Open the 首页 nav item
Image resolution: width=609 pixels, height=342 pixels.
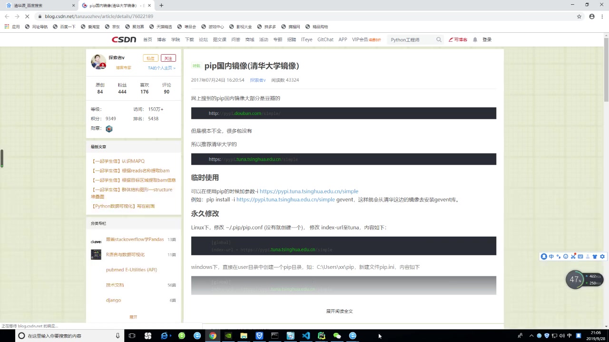[147, 40]
